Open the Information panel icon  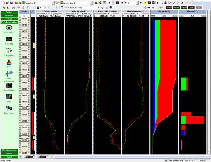pos(9,28)
